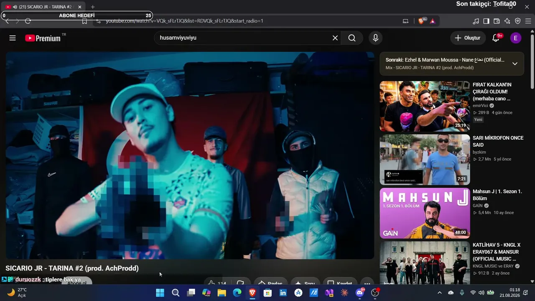Open the SARI MİKROFON video thumbnail
535x301 pixels.
pos(425,160)
